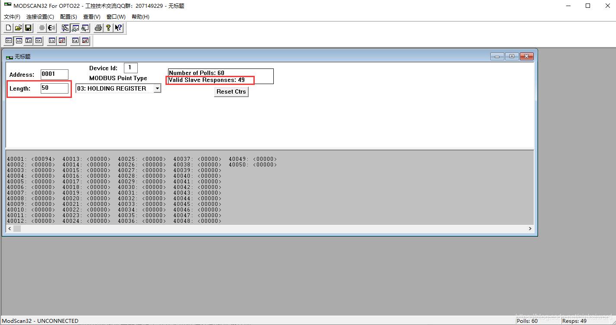Screen dimensions: 616x325
Task: Select the 64-bit (6.4) display format icon
Action: coord(75,41)
